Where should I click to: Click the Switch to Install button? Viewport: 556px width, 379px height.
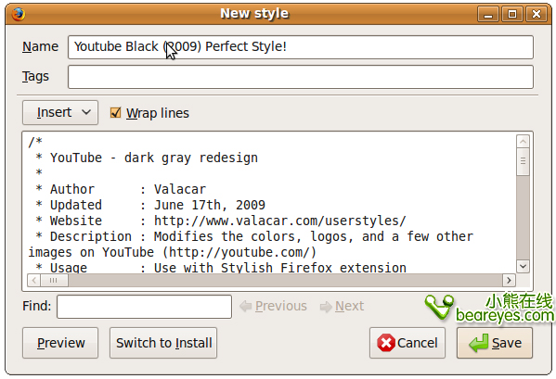[163, 343]
